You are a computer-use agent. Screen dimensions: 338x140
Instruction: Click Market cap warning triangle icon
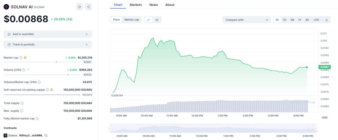(x=25, y=57)
